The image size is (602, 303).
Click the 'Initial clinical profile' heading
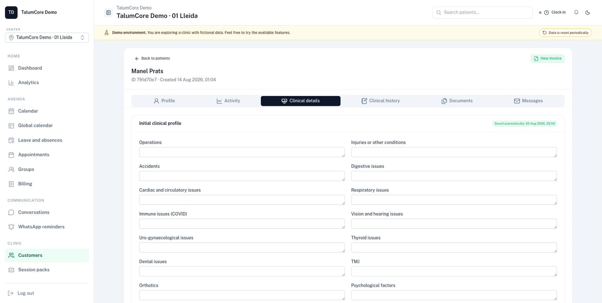coord(160,123)
